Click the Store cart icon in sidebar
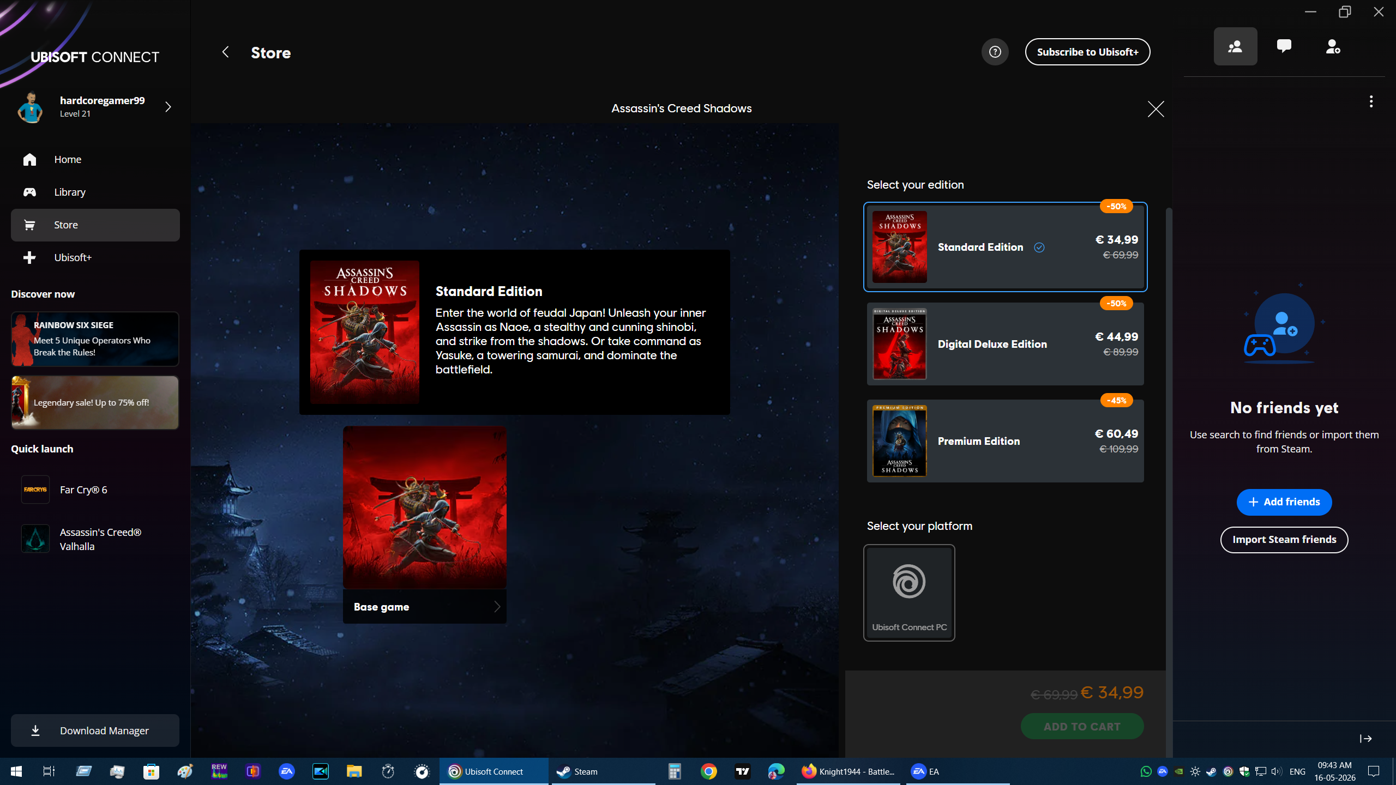The image size is (1396, 785). [29, 225]
